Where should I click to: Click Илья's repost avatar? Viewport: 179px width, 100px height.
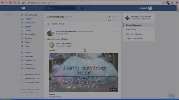(x=52, y=45)
